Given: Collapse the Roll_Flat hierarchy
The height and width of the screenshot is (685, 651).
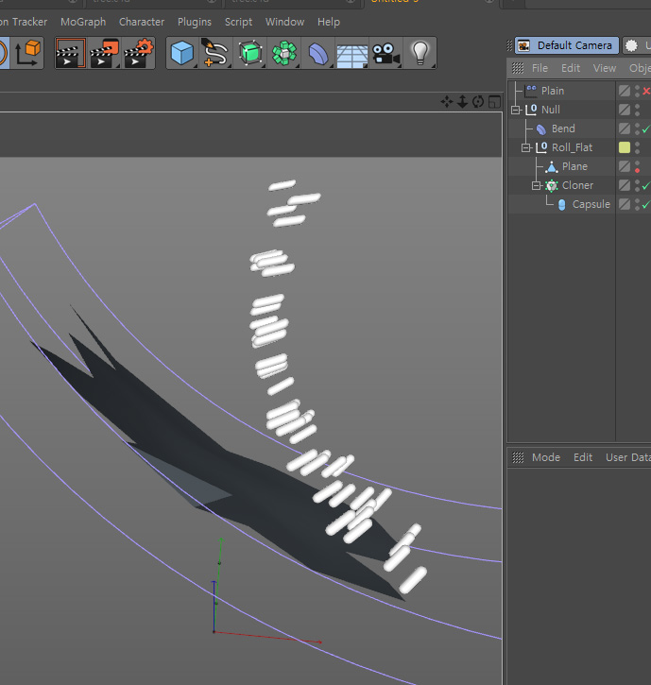Looking at the screenshot, I should (526, 148).
